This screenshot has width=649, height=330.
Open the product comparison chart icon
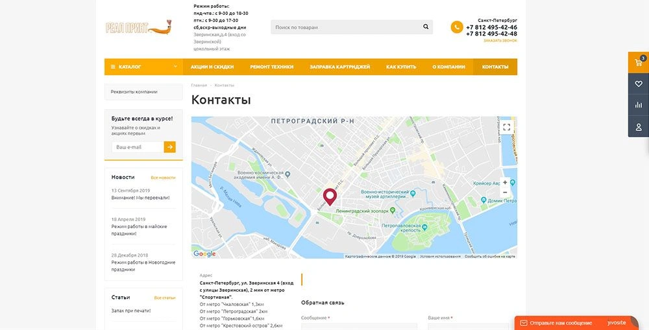(x=638, y=105)
